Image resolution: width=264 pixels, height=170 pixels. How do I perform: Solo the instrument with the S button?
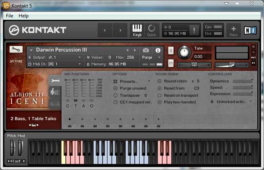171,50
